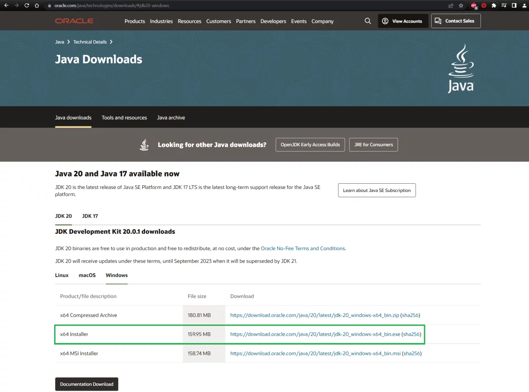529x392 pixels.
Task: Expand the Technical Details breadcrumb chevron
Action: point(111,42)
